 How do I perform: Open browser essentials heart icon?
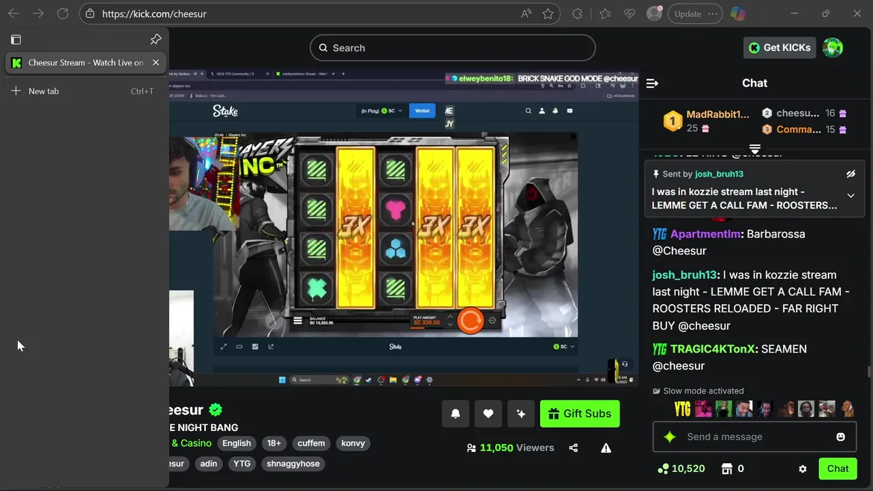point(630,14)
